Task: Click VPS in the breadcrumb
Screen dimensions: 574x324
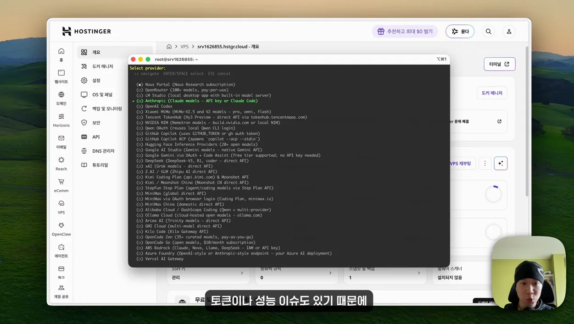Action: 184,47
